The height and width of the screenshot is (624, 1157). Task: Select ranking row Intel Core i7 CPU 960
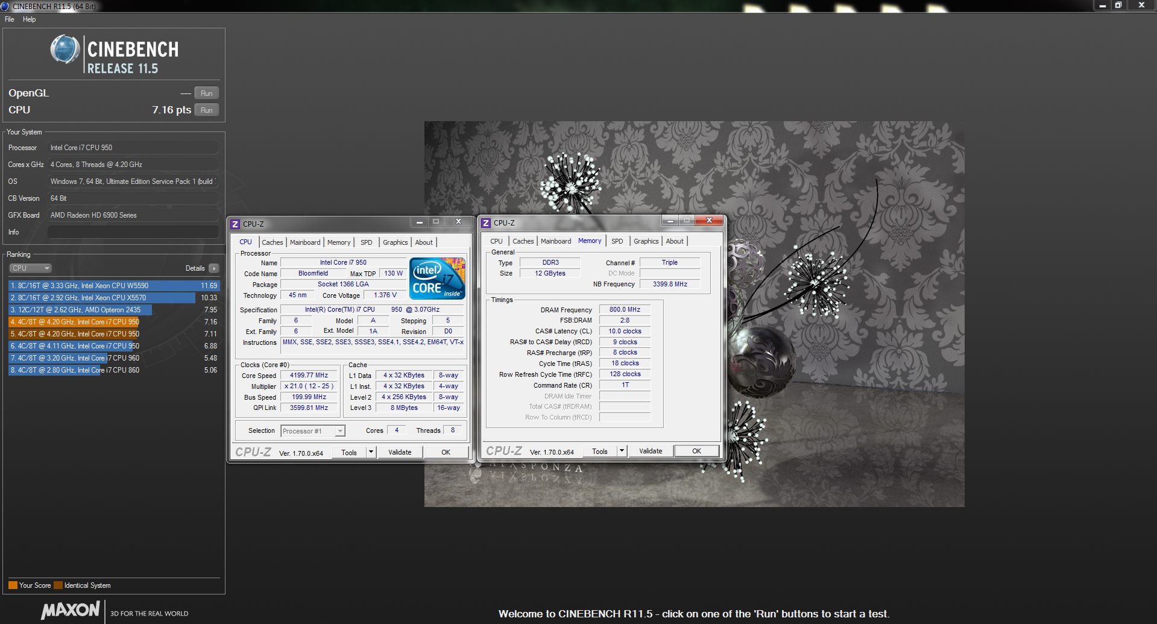click(x=114, y=358)
